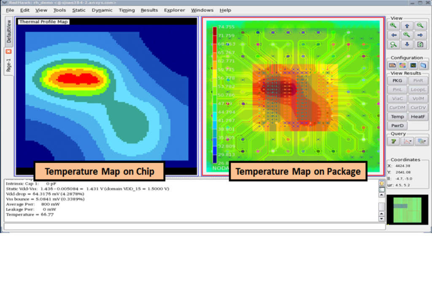Screen dimensions: 432x287
Task: Click the PinR view results button
Action: click(x=418, y=80)
